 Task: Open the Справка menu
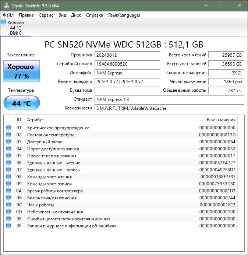coord(95,15)
